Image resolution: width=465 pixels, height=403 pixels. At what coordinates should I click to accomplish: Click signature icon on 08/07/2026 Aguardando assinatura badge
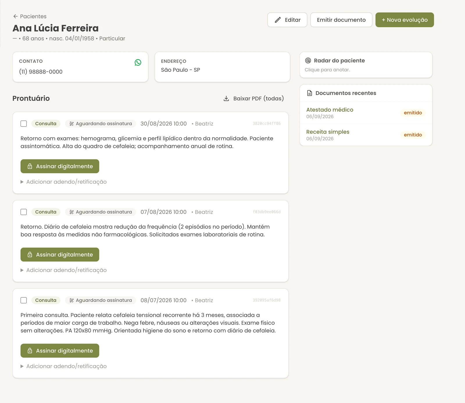point(71,300)
